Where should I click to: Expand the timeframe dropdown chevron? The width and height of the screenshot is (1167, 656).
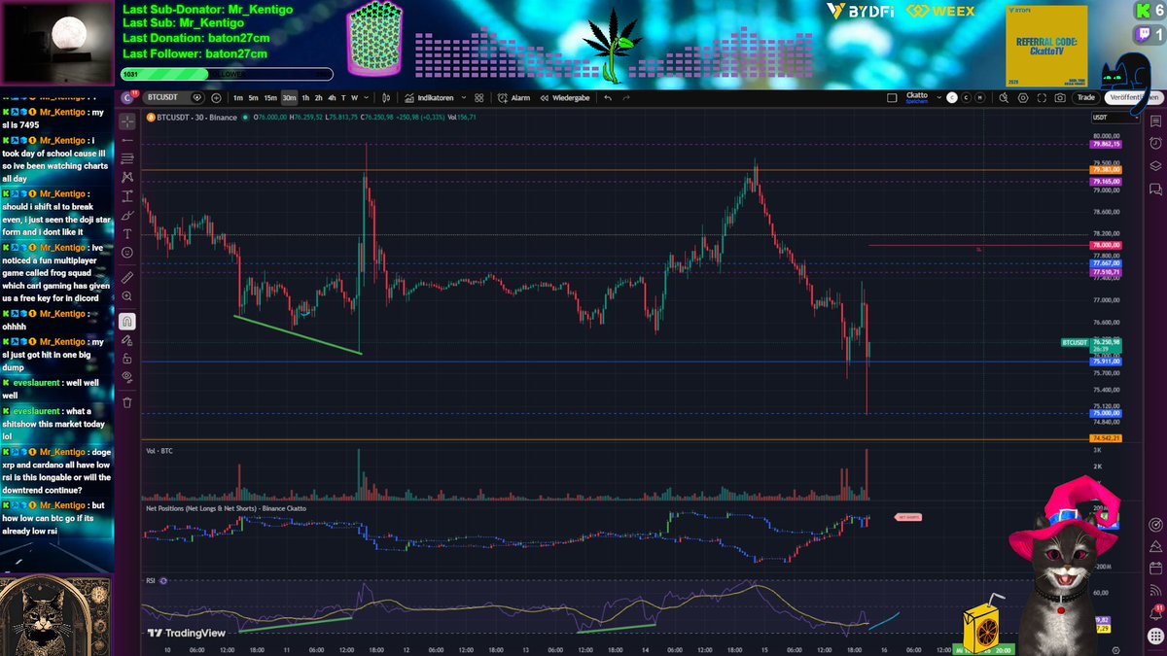(366, 97)
